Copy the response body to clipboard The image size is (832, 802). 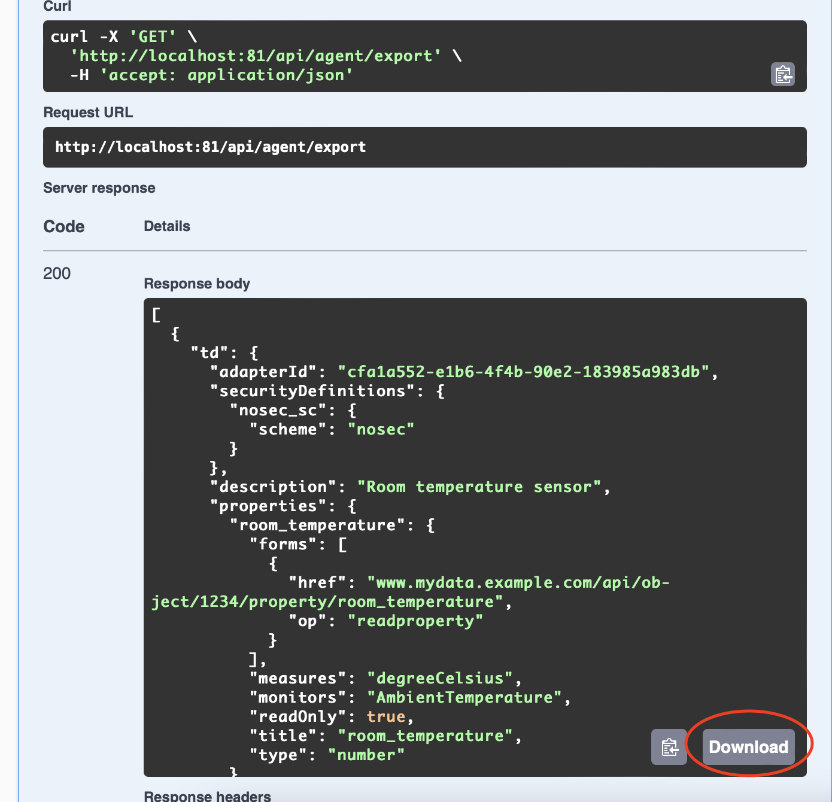(x=669, y=747)
